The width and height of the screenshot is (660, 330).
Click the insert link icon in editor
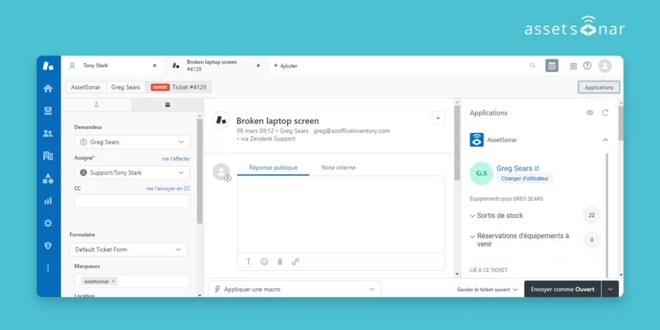click(x=295, y=262)
